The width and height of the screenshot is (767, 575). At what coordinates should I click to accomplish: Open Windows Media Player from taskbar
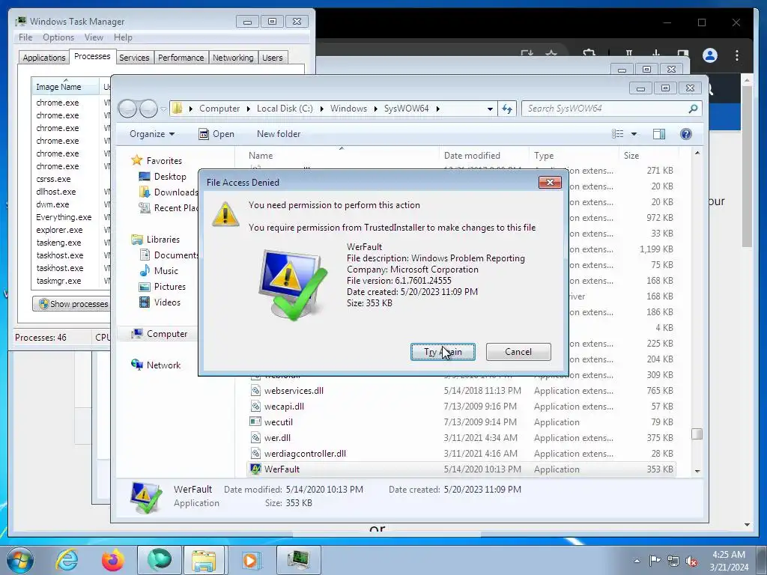tap(251, 560)
